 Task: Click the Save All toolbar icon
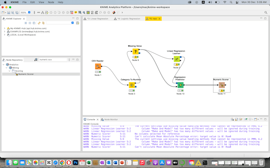coord(17,13)
